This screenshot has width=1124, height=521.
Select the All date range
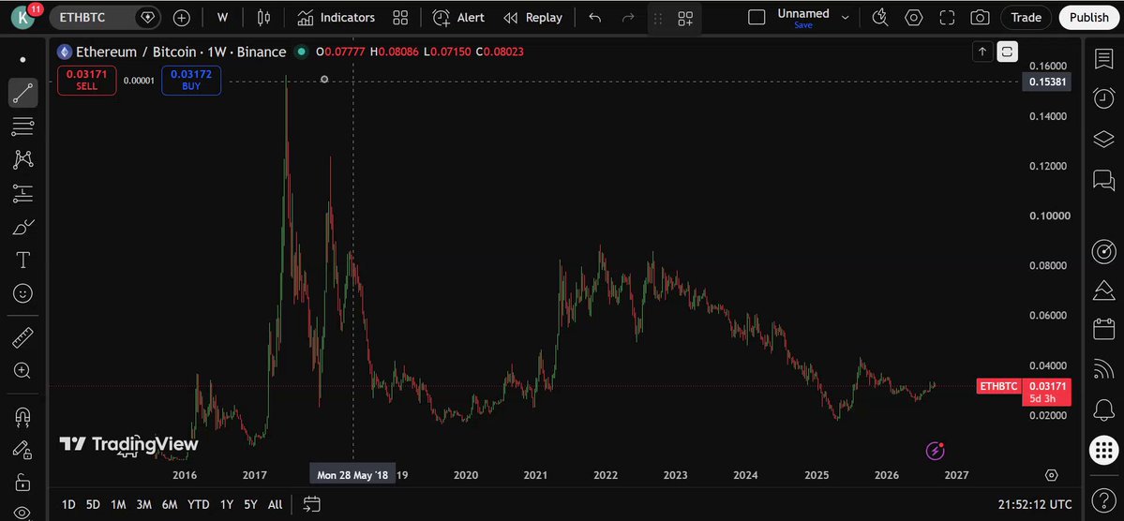[x=276, y=504]
